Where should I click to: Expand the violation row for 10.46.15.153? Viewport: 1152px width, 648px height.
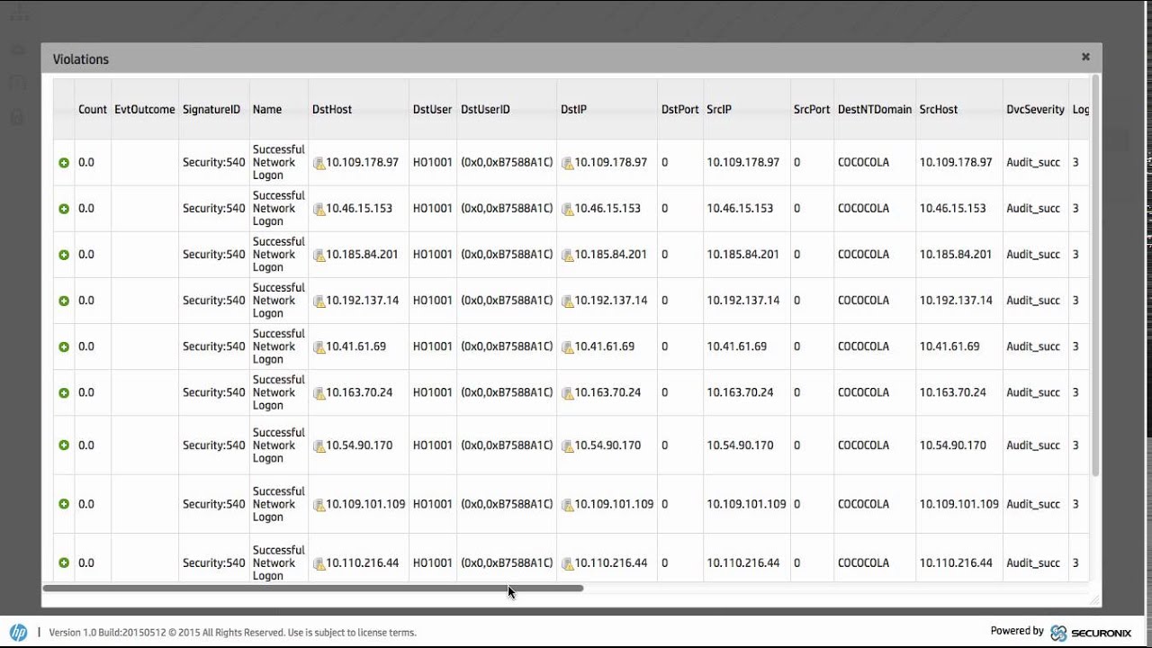pyautogui.click(x=64, y=209)
